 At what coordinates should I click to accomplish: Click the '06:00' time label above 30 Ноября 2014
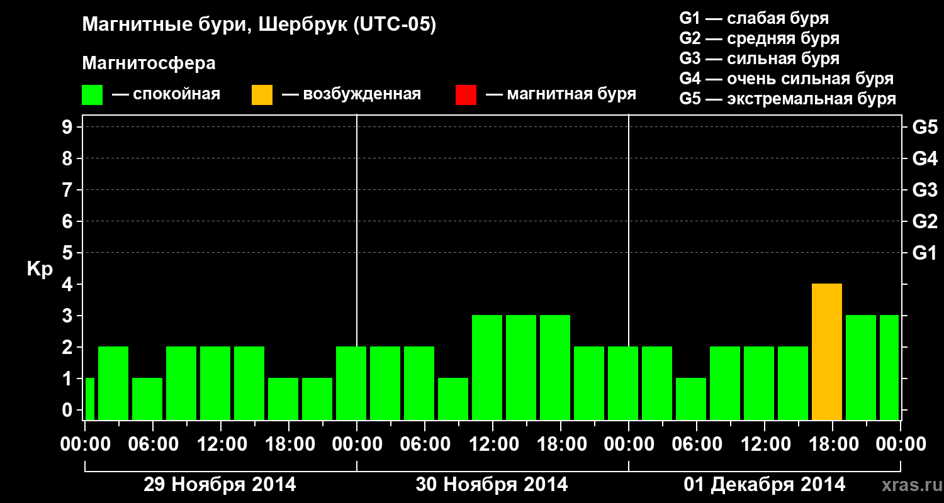[x=425, y=445]
